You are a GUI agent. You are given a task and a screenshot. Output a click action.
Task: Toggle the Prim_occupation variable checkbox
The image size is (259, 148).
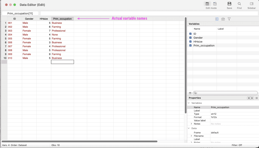pos(190,46)
